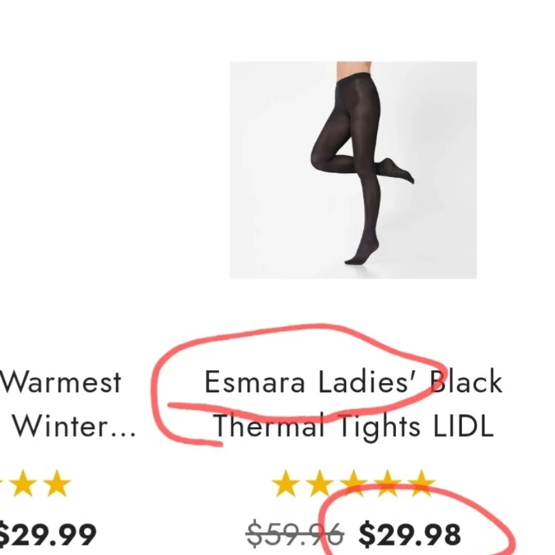Click the third star of Esmara tights rating
Viewport: 555px width, 555px height.
coord(353,483)
